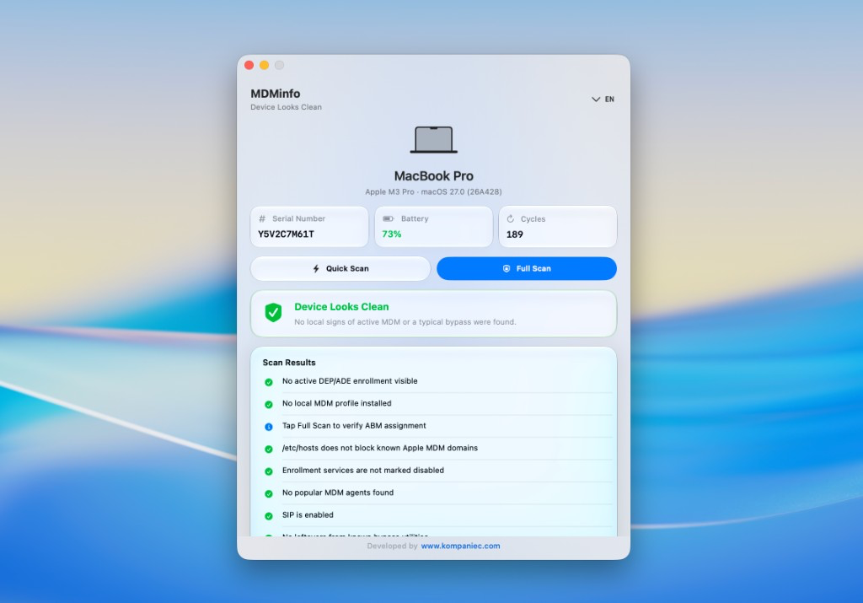The width and height of the screenshot is (863, 603).
Task: Close the MDMinfo window with red button
Action: click(x=249, y=65)
